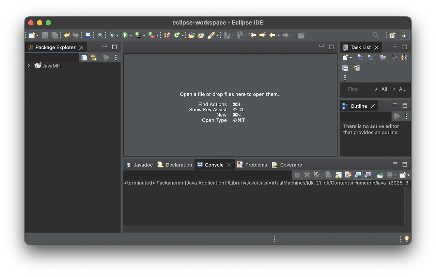Screen dimensions: 436x277
Task: Switch to the Problems tab
Action: [252, 165]
